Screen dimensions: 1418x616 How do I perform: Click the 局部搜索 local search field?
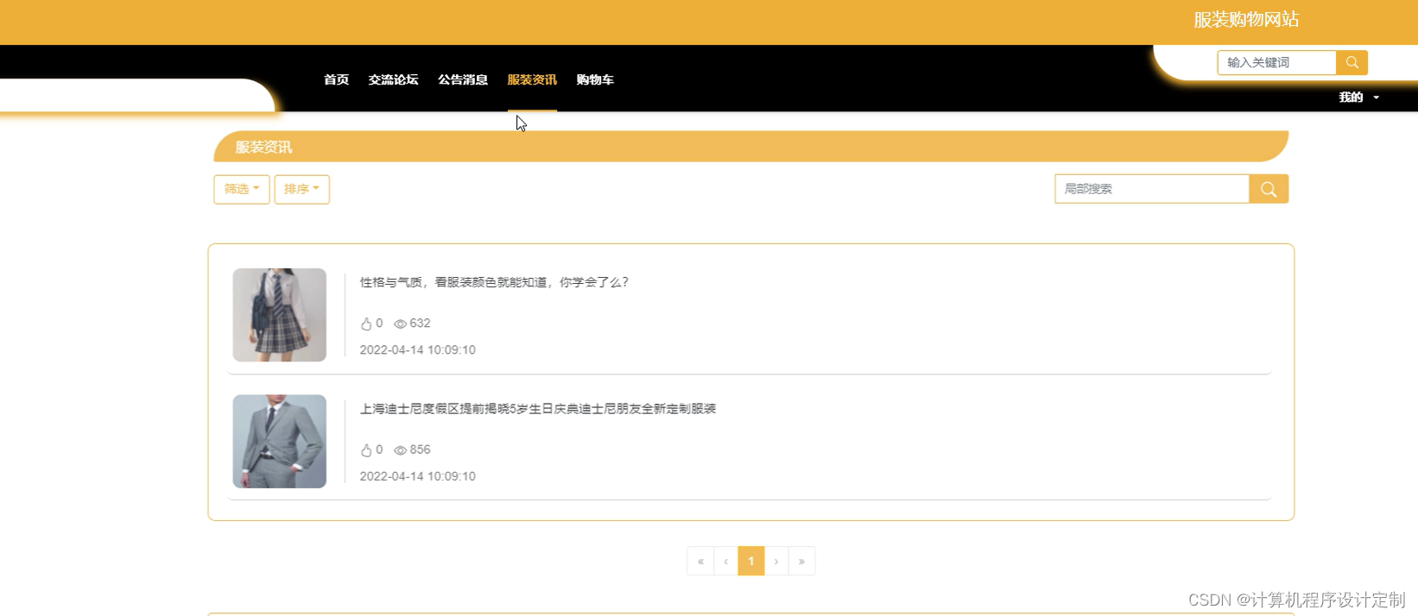[1152, 189]
